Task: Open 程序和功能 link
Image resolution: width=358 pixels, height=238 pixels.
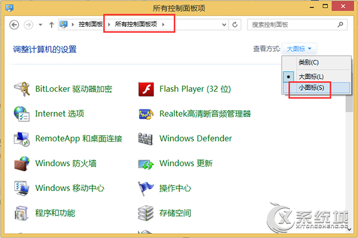Action: (x=55, y=213)
